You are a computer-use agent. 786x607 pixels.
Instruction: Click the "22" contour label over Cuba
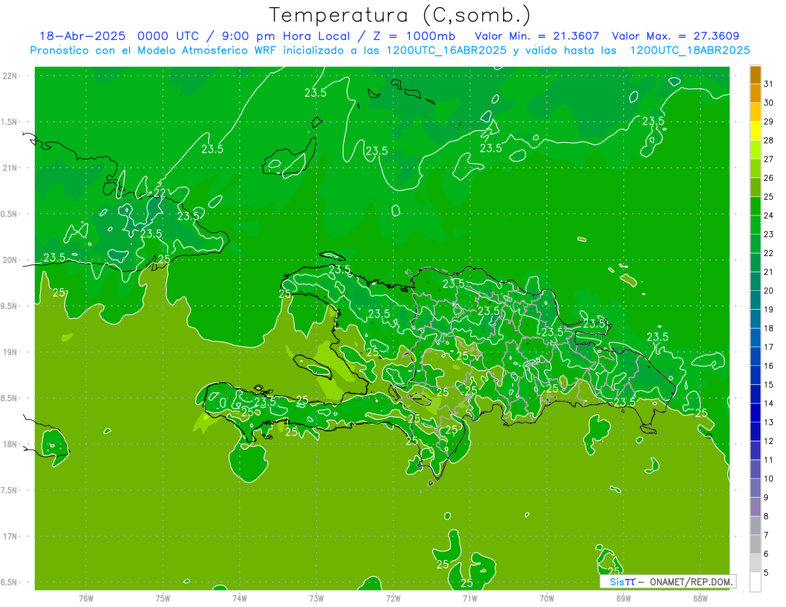tap(159, 193)
